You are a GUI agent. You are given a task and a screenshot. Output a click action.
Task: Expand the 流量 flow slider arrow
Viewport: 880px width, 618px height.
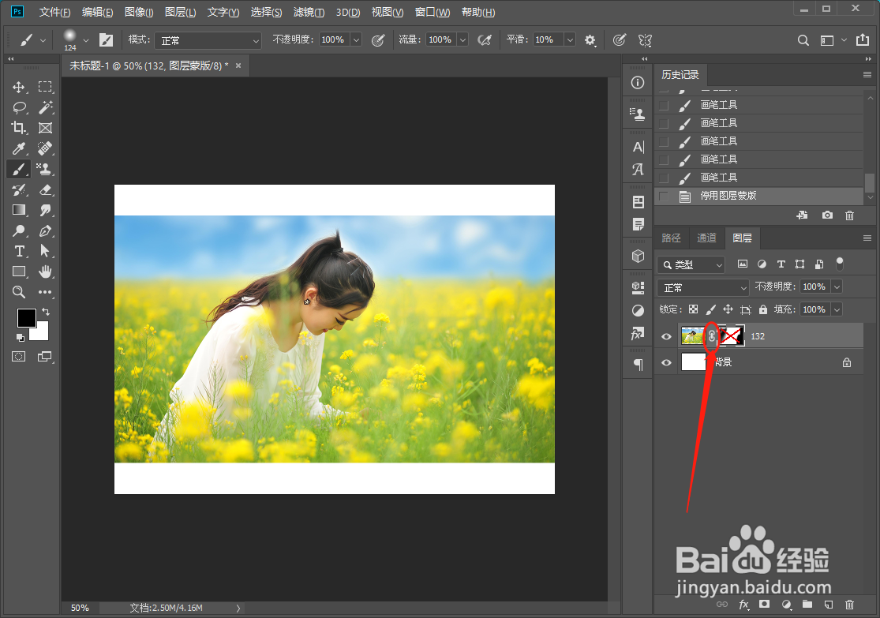462,39
